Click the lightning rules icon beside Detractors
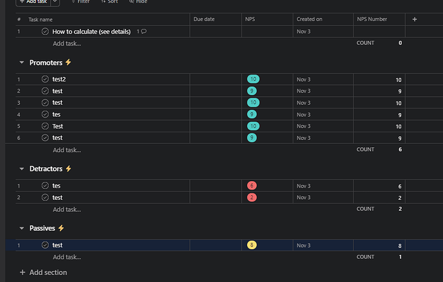443x282 pixels. [x=68, y=169]
